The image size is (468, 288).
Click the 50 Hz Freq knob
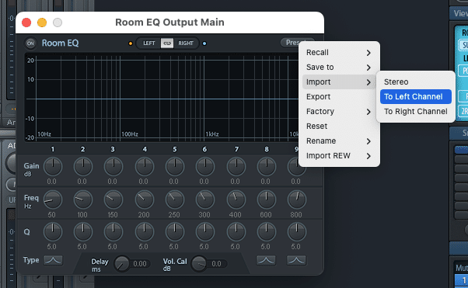coord(53,200)
